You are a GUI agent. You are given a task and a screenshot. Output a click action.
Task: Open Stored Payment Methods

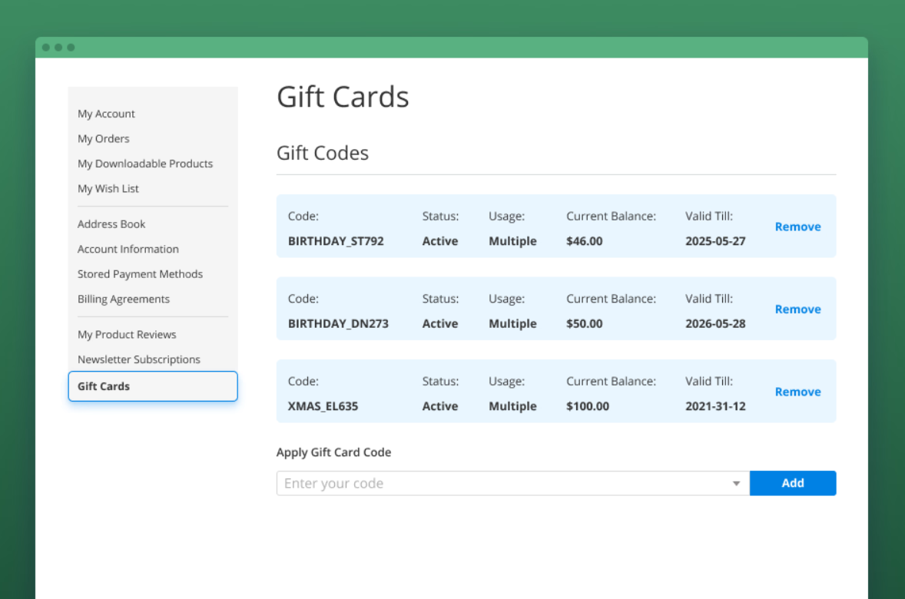[x=140, y=273]
